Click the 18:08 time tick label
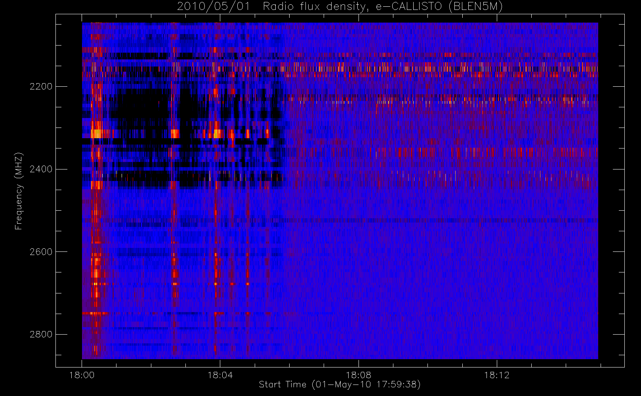The image size is (641, 396). click(359, 375)
